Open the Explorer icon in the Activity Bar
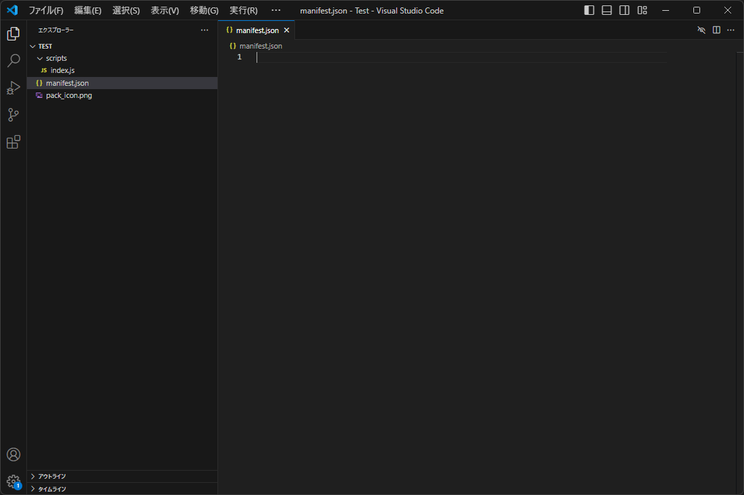The width and height of the screenshot is (744, 495). click(x=13, y=33)
